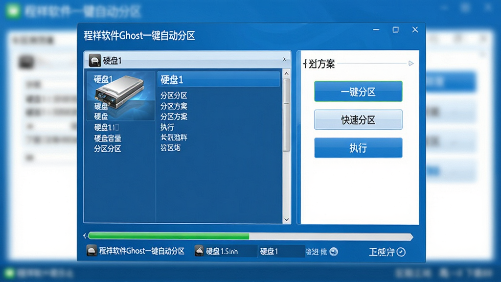This screenshot has width=501, height=282.
Task: Click the disk icon beside the status bar app name
Action: [x=91, y=251]
